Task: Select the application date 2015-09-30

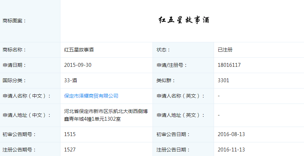Action: [x=78, y=65]
